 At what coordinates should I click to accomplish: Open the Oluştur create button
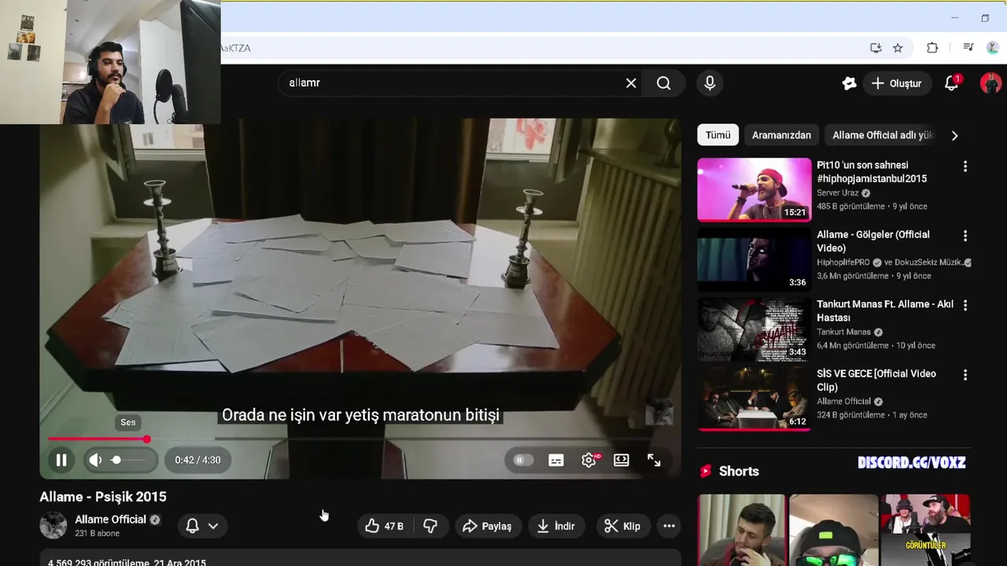tap(896, 83)
